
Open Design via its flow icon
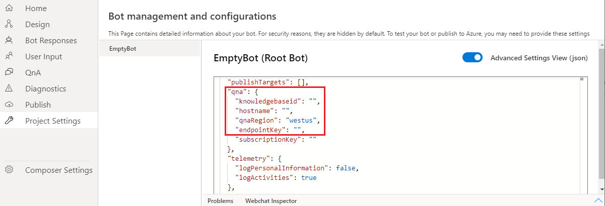pos(9,24)
